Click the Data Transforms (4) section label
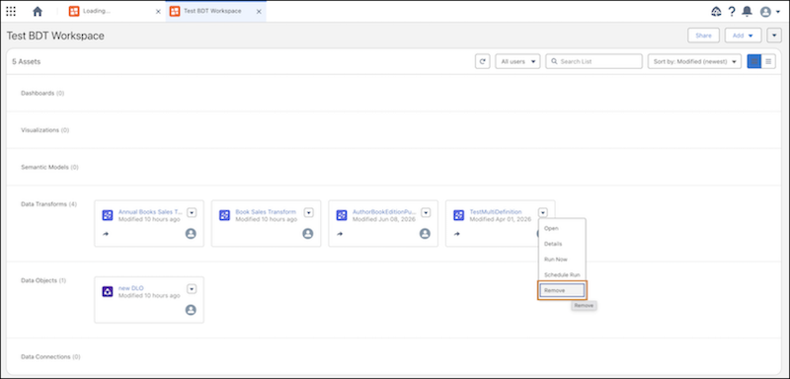 click(x=48, y=204)
